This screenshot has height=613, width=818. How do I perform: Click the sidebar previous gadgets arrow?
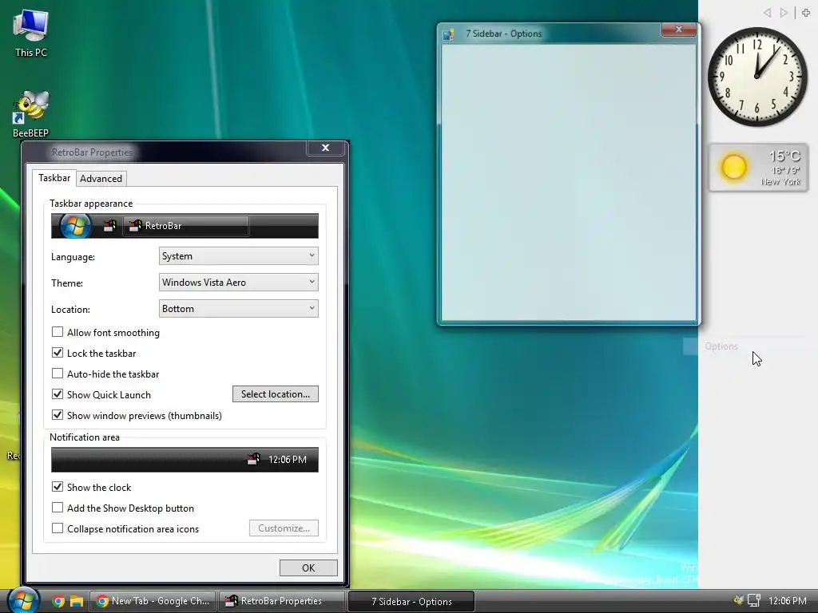pyautogui.click(x=767, y=13)
